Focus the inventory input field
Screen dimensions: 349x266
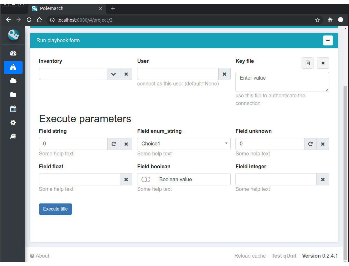pos(73,74)
